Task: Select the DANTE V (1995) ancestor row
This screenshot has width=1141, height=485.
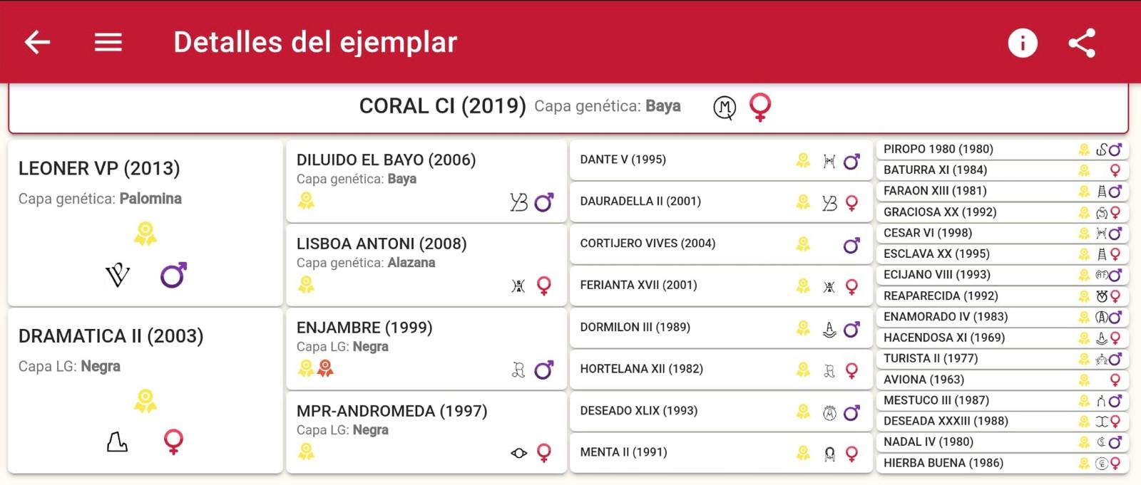Action: pos(721,160)
